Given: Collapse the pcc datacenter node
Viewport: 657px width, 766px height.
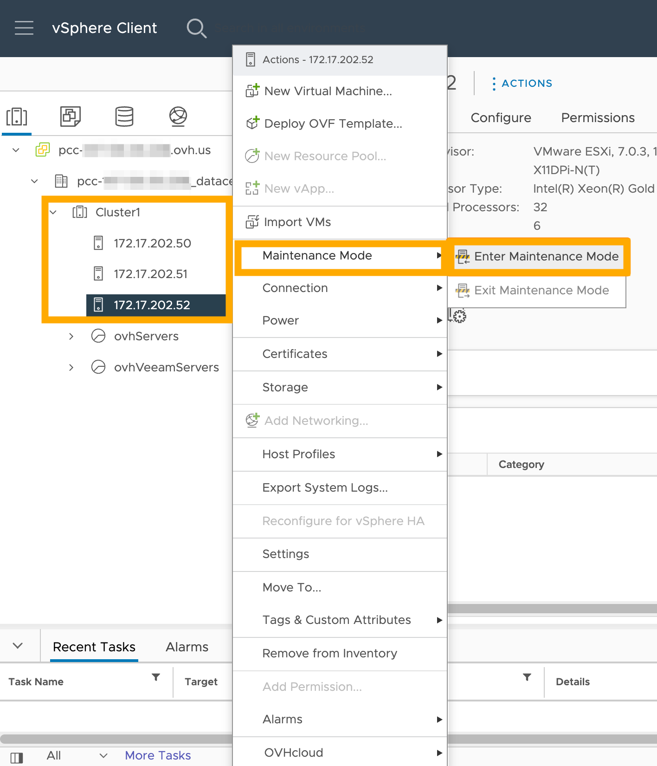Looking at the screenshot, I should pos(34,181).
